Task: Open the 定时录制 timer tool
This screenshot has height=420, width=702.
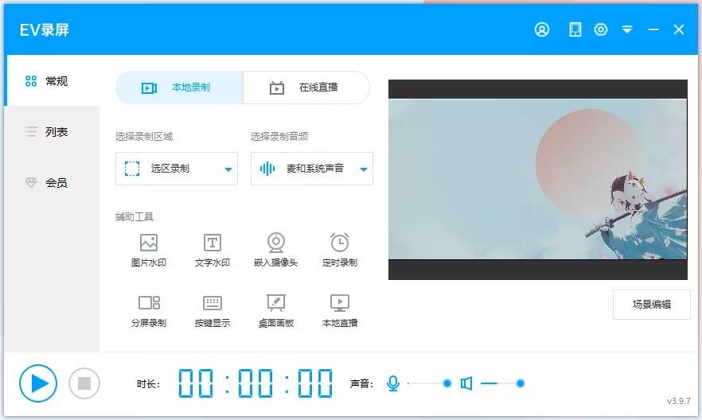Action: coord(340,251)
